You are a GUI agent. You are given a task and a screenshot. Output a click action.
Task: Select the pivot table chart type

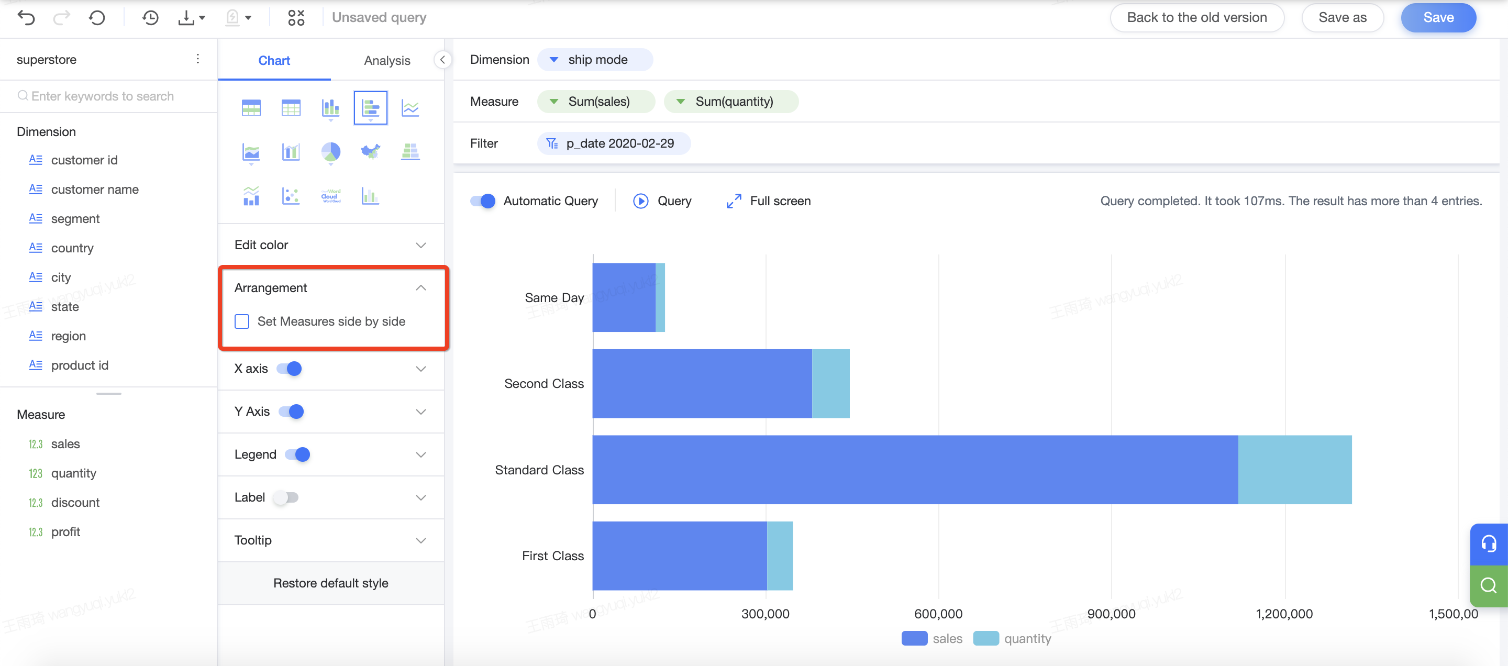pos(251,108)
